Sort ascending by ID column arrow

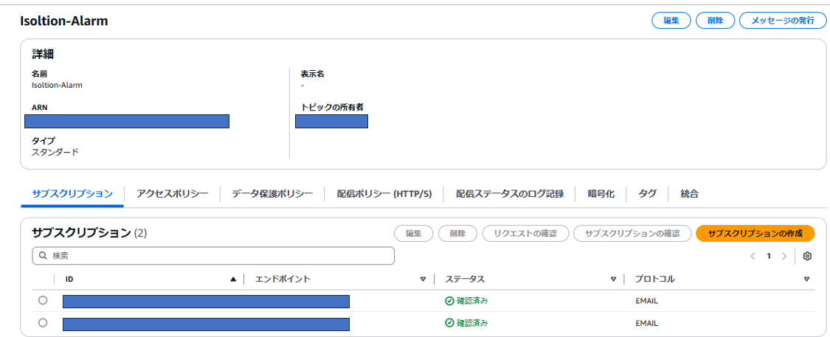(x=233, y=279)
